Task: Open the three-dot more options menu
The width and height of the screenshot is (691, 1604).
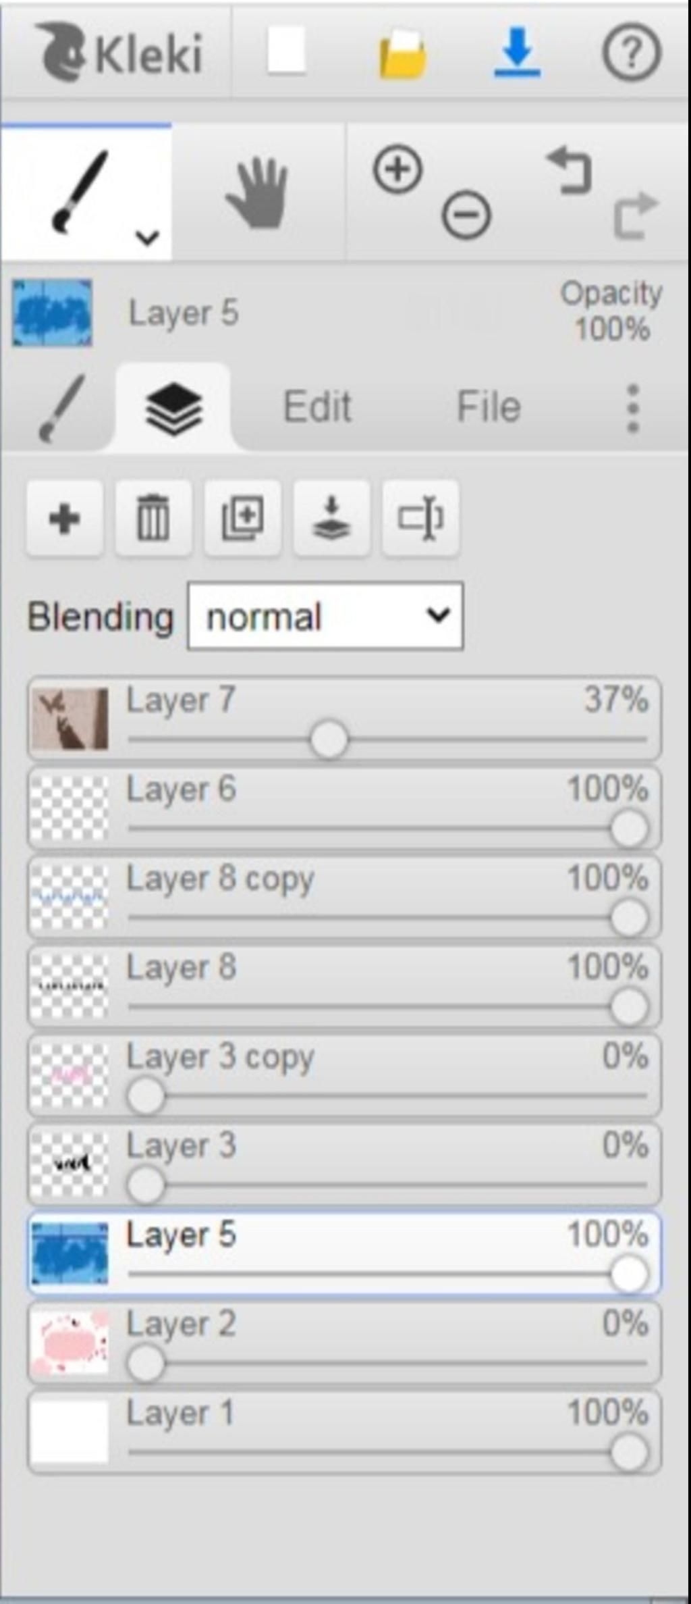Action: tap(632, 408)
